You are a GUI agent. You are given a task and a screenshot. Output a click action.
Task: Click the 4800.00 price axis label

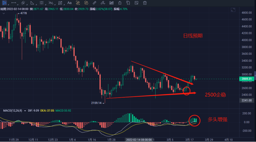(246, 13)
